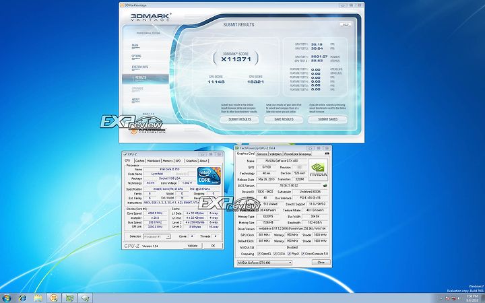Open the PowerColor Giveaway tab in GPU-Z
This screenshot has width=485, height=303.
(x=298, y=154)
